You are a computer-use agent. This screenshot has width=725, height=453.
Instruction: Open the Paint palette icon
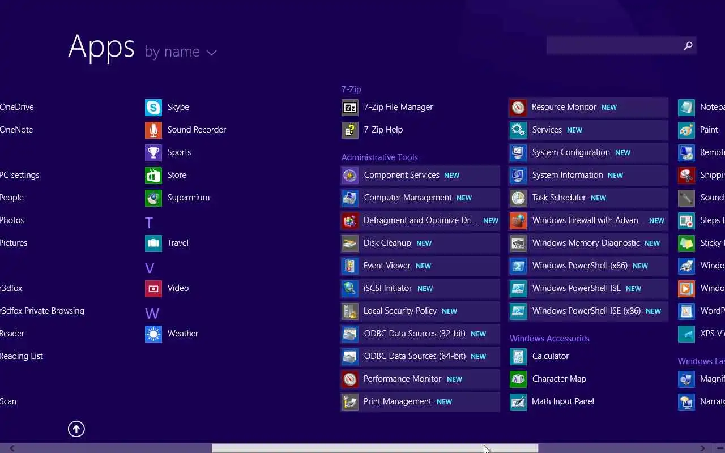point(686,130)
